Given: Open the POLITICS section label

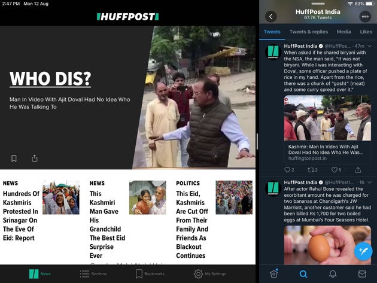Looking at the screenshot, I should 188,183.
